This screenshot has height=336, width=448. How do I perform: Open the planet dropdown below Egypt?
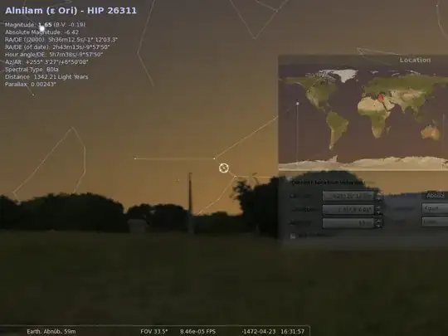pos(435,222)
